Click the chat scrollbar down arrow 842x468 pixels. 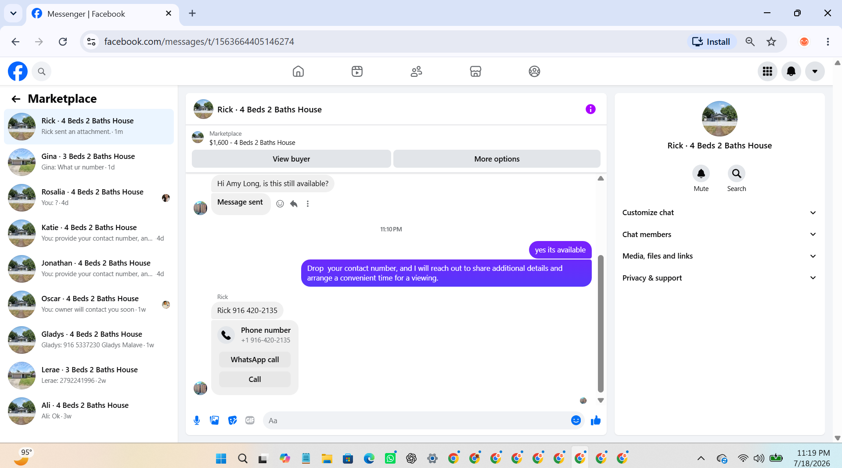[x=601, y=400]
